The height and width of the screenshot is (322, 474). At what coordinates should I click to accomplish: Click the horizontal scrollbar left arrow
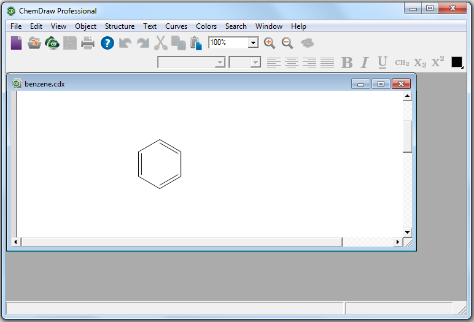pos(16,242)
